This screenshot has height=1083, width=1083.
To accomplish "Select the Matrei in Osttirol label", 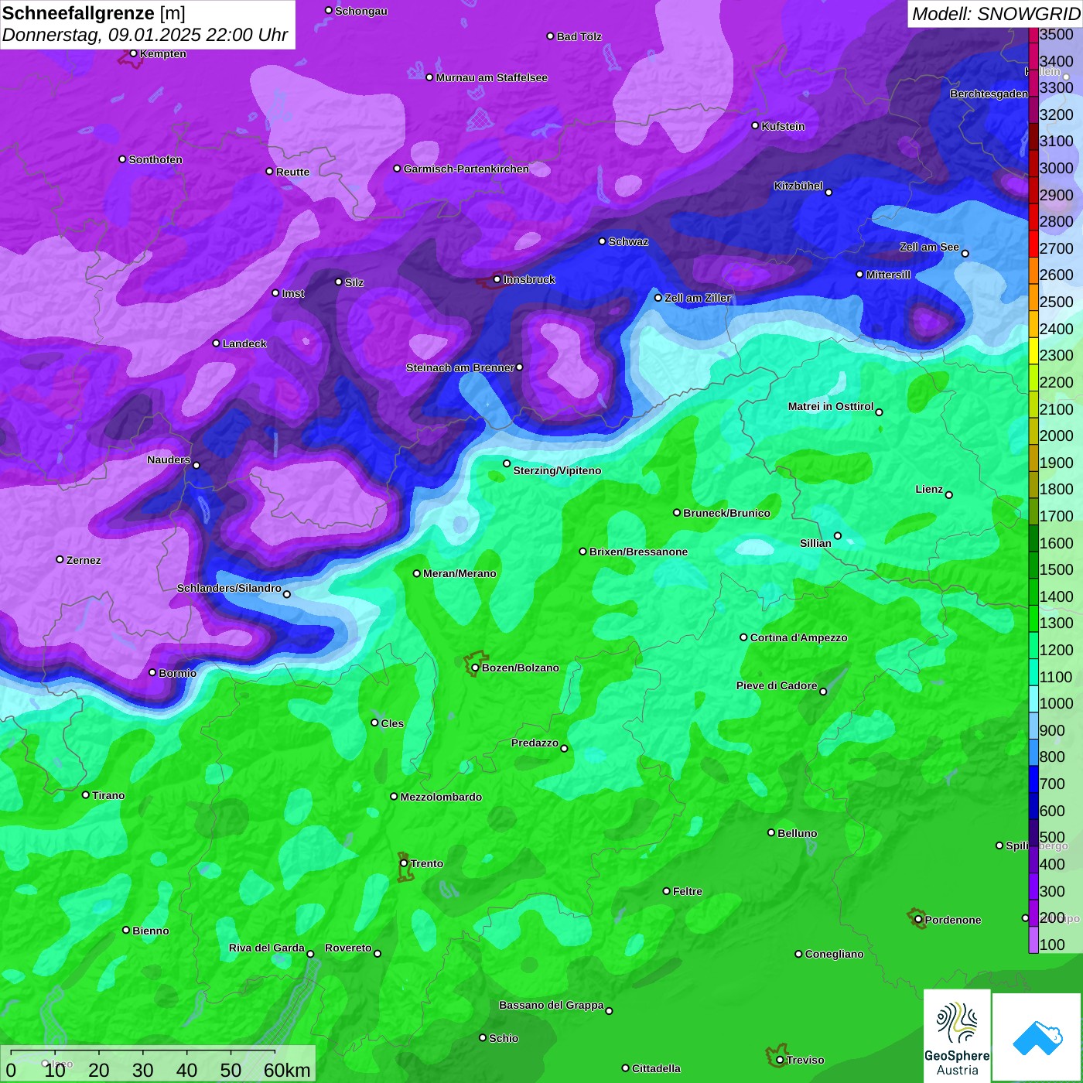I will point(831,406).
